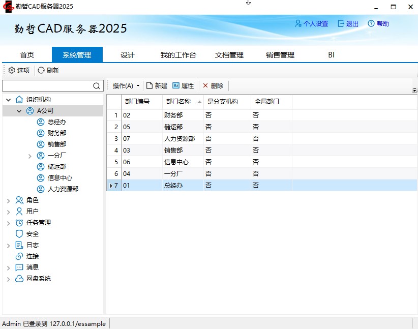Select the 信息中心 row in table

point(176,162)
